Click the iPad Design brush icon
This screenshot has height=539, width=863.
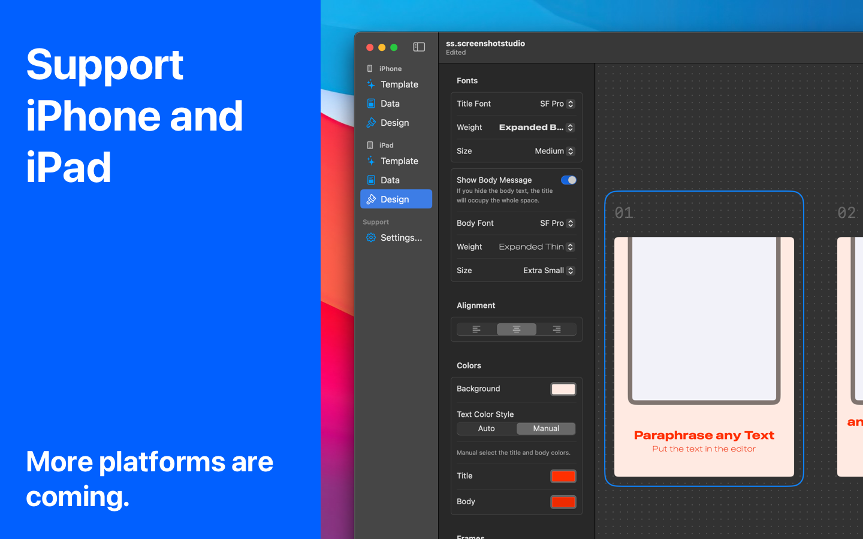(371, 199)
